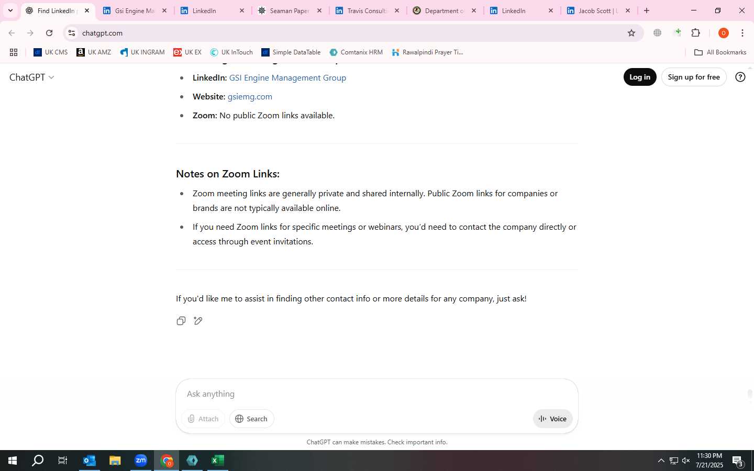
Task: Open UK InTouch bookmark
Action: click(x=231, y=52)
